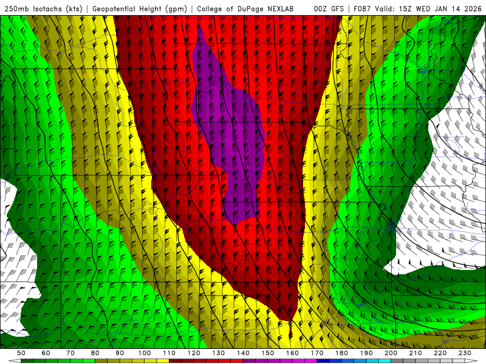Click the 220 value on the color scale
This screenshot has height=364, width=486.
click(440, 353)
